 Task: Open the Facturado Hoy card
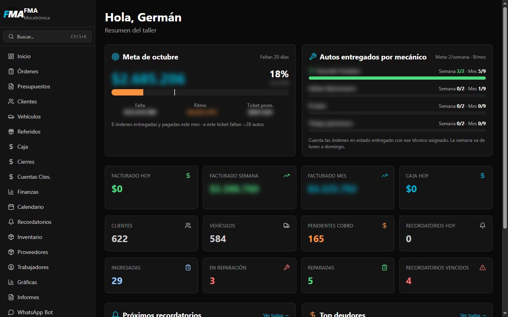pyautogui.click(x=151, y=187)
